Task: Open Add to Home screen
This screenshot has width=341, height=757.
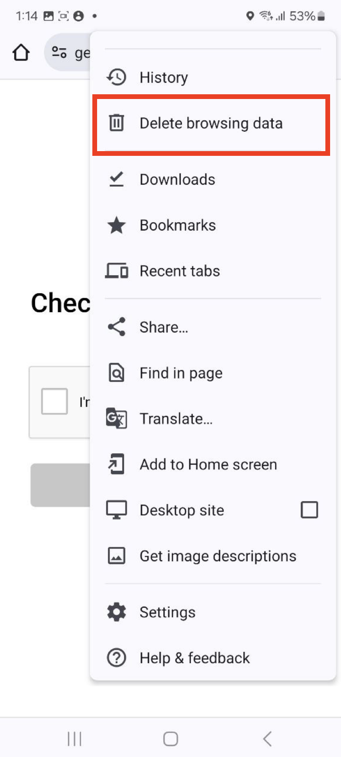Action: [x=208, y=465]
